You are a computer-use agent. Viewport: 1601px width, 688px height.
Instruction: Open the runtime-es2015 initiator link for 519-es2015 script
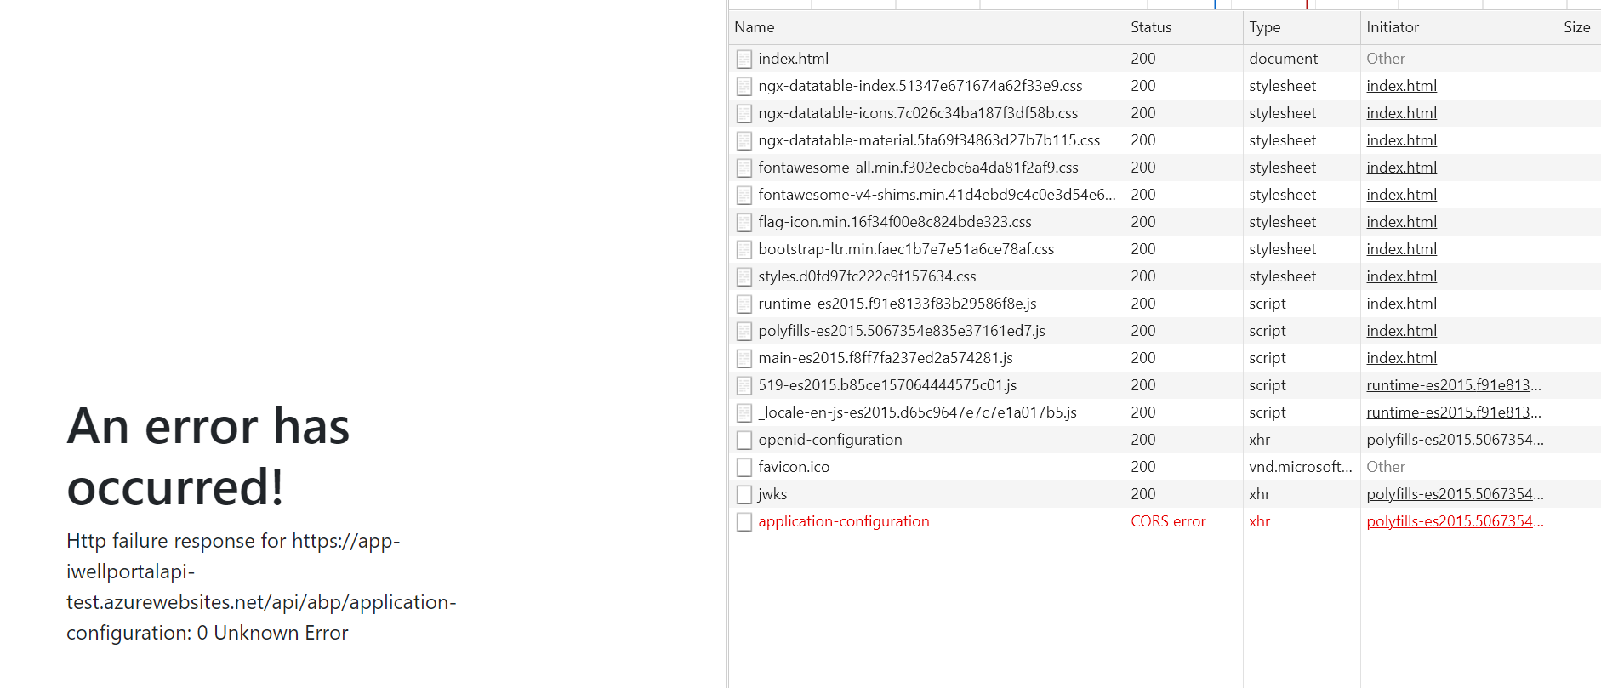(x=1453, y=385)
